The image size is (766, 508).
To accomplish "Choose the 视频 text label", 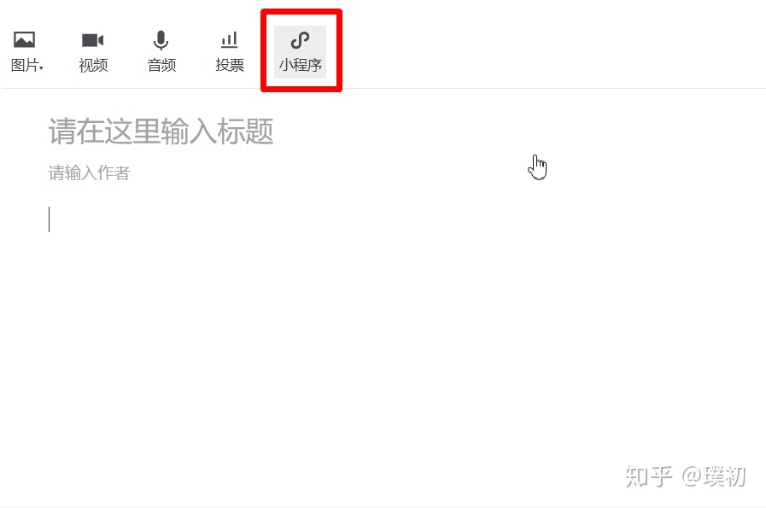I will (x=93, y=65).
